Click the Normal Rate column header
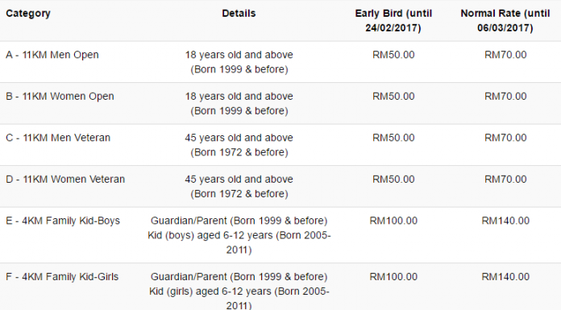Viewport: 561px width, 310px height. [x=505, y=21]
